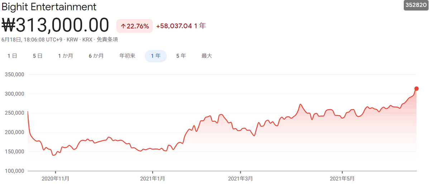Select the 5日 time range tab

[37, 56]
